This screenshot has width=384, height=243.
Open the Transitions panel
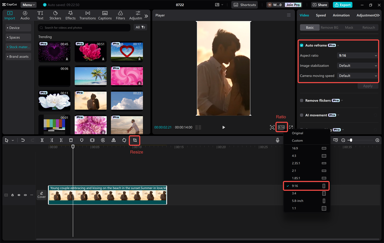[x=87, y=15]
